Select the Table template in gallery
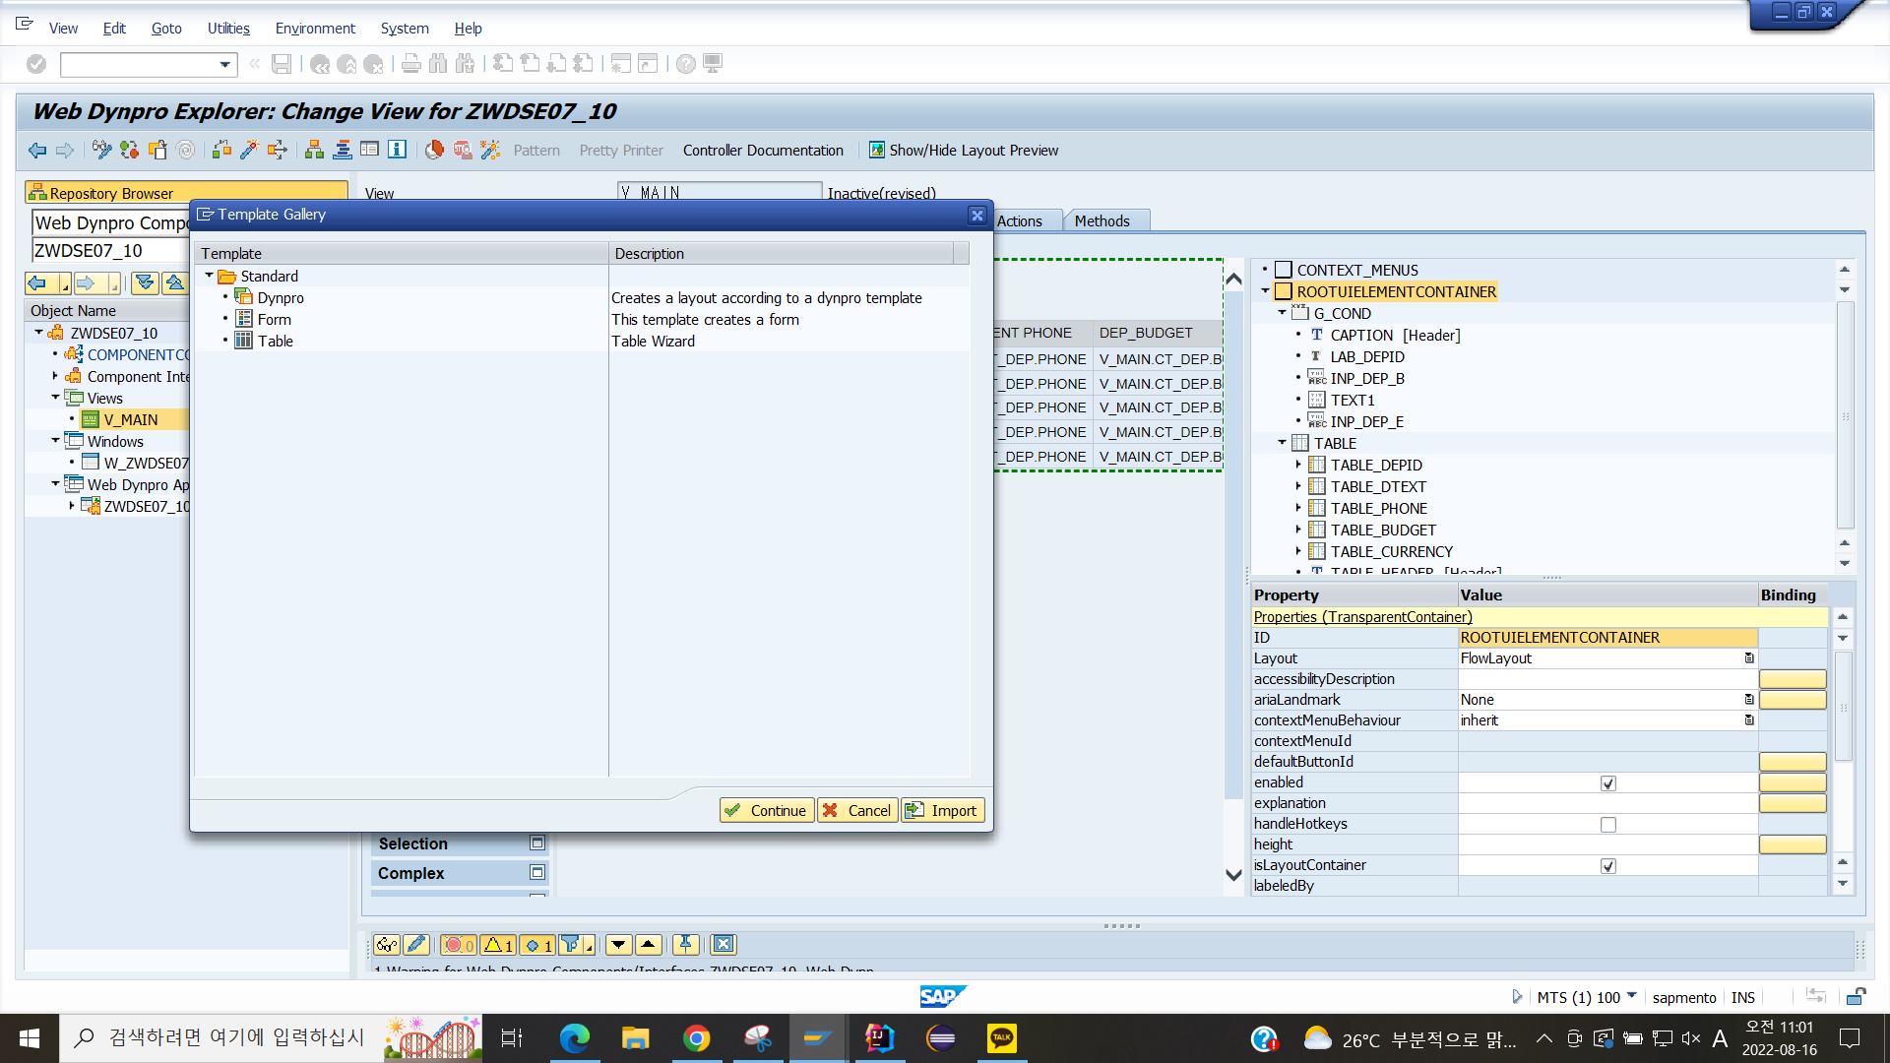Image resolution: width=1890 pixels, height=1063 pixels. click(276, 342)
